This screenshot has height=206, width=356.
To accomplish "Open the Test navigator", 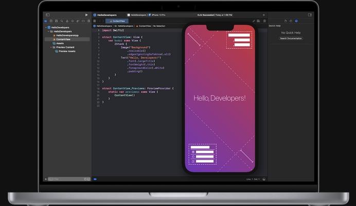I will click(x=73, y=21).
